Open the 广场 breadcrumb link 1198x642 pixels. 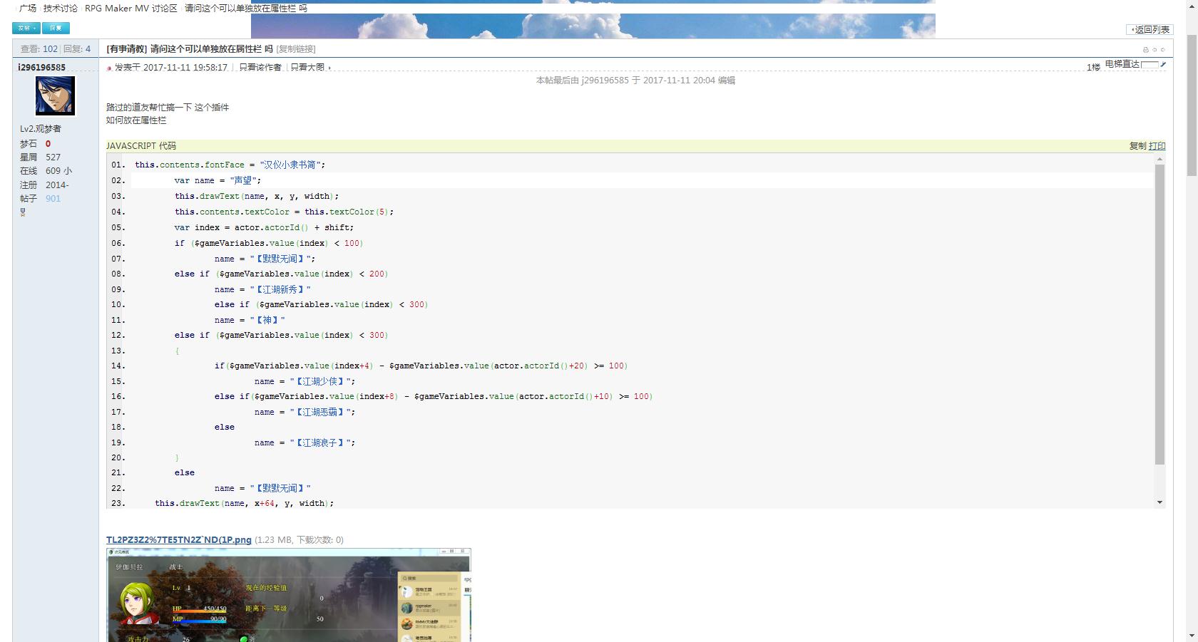click(28, 9)
